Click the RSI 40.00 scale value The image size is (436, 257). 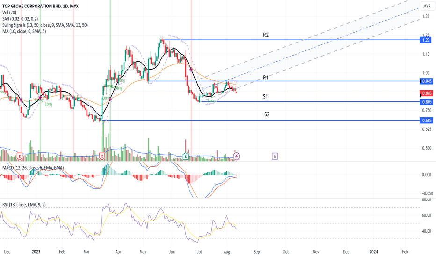pyautogui.click(x=427, y=231)
